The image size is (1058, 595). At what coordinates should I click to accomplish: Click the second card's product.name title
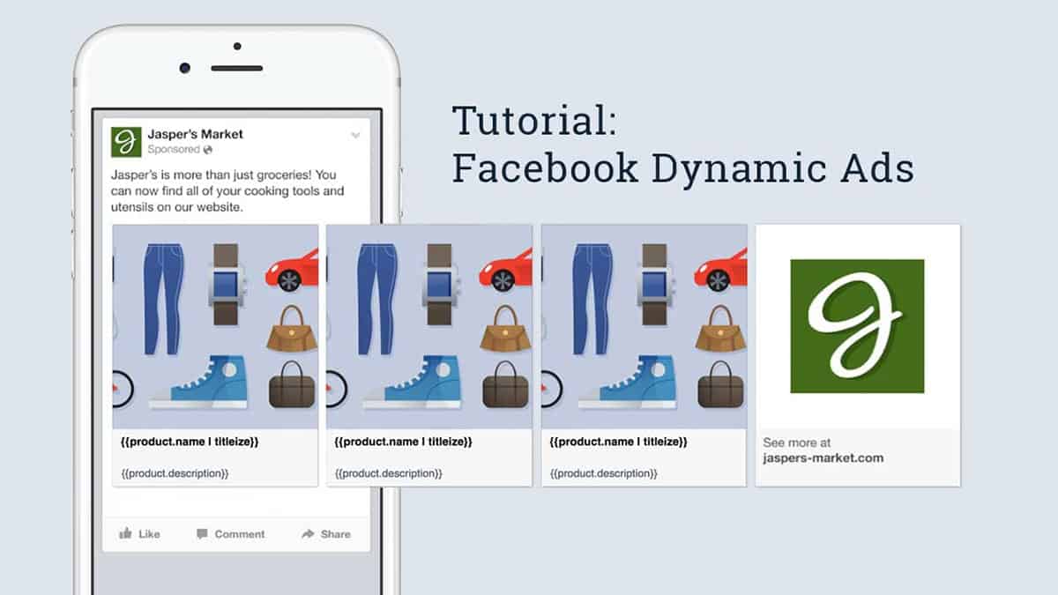[x=404, y=442]
